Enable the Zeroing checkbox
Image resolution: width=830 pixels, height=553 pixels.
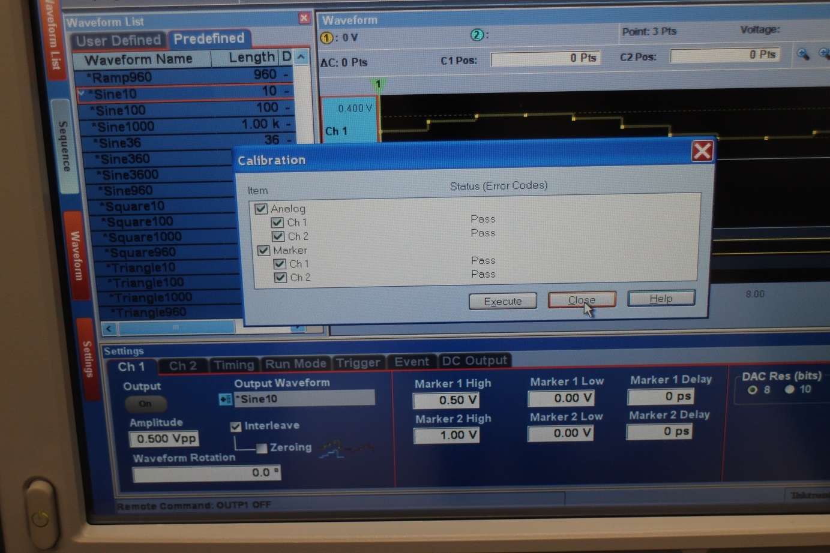[262, 448]
